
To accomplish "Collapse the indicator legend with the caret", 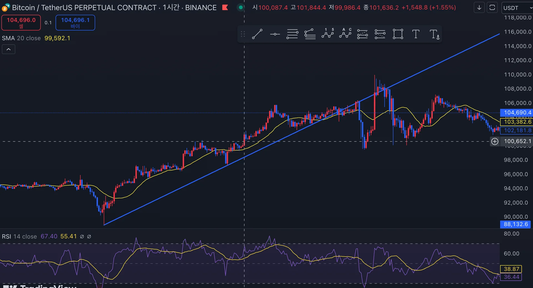I will [9, 49].
